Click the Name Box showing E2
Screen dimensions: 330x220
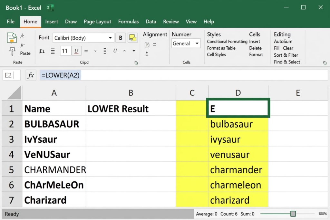pos(12,75)
